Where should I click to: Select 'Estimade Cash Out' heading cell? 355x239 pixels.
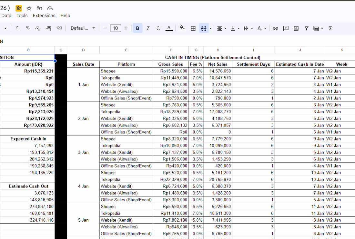click(28, 186)
